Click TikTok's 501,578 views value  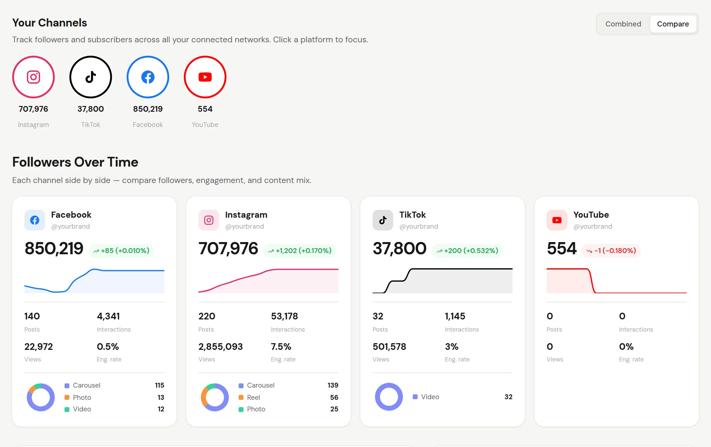[x=389, y=347]
